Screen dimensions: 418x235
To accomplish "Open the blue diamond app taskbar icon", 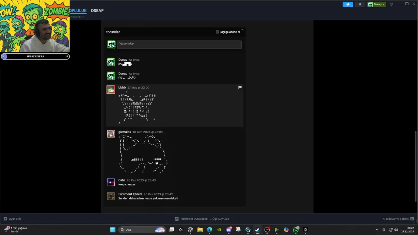I will [x=248, y=230].
